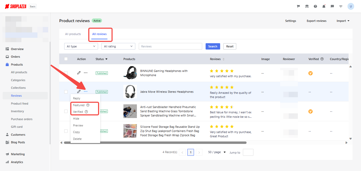Tick the checkbox for Silicone Food Storage Bag
This screenshot has height=171, width=361.
tap(66, 131)
